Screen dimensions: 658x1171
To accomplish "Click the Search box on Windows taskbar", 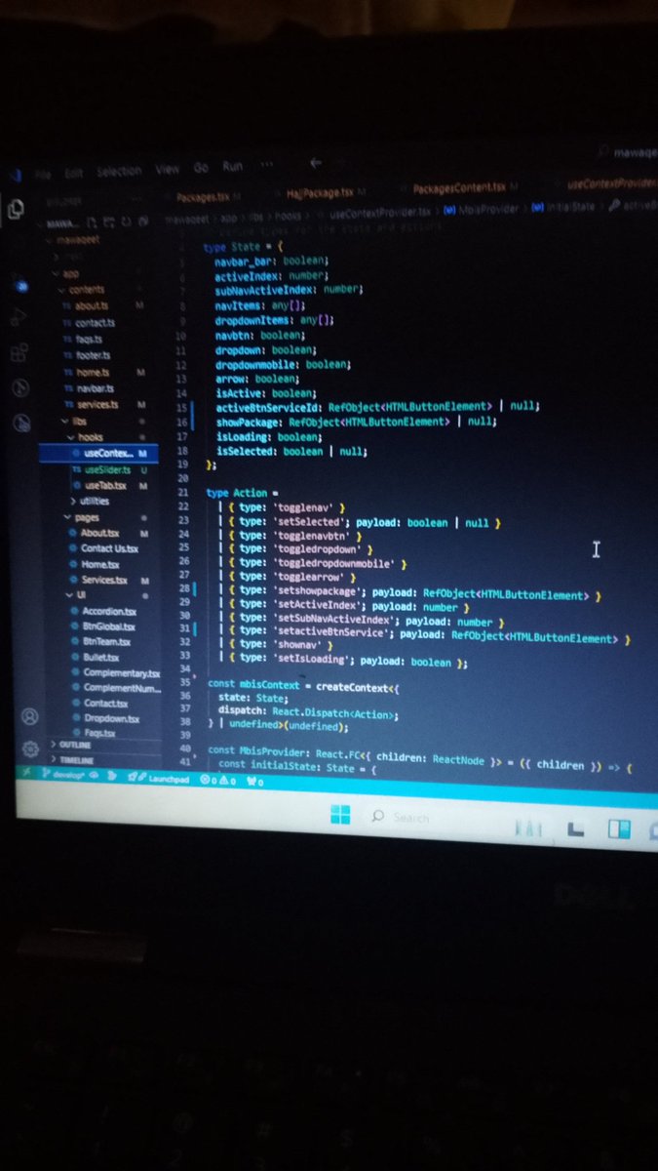I will tap(402, 817).
